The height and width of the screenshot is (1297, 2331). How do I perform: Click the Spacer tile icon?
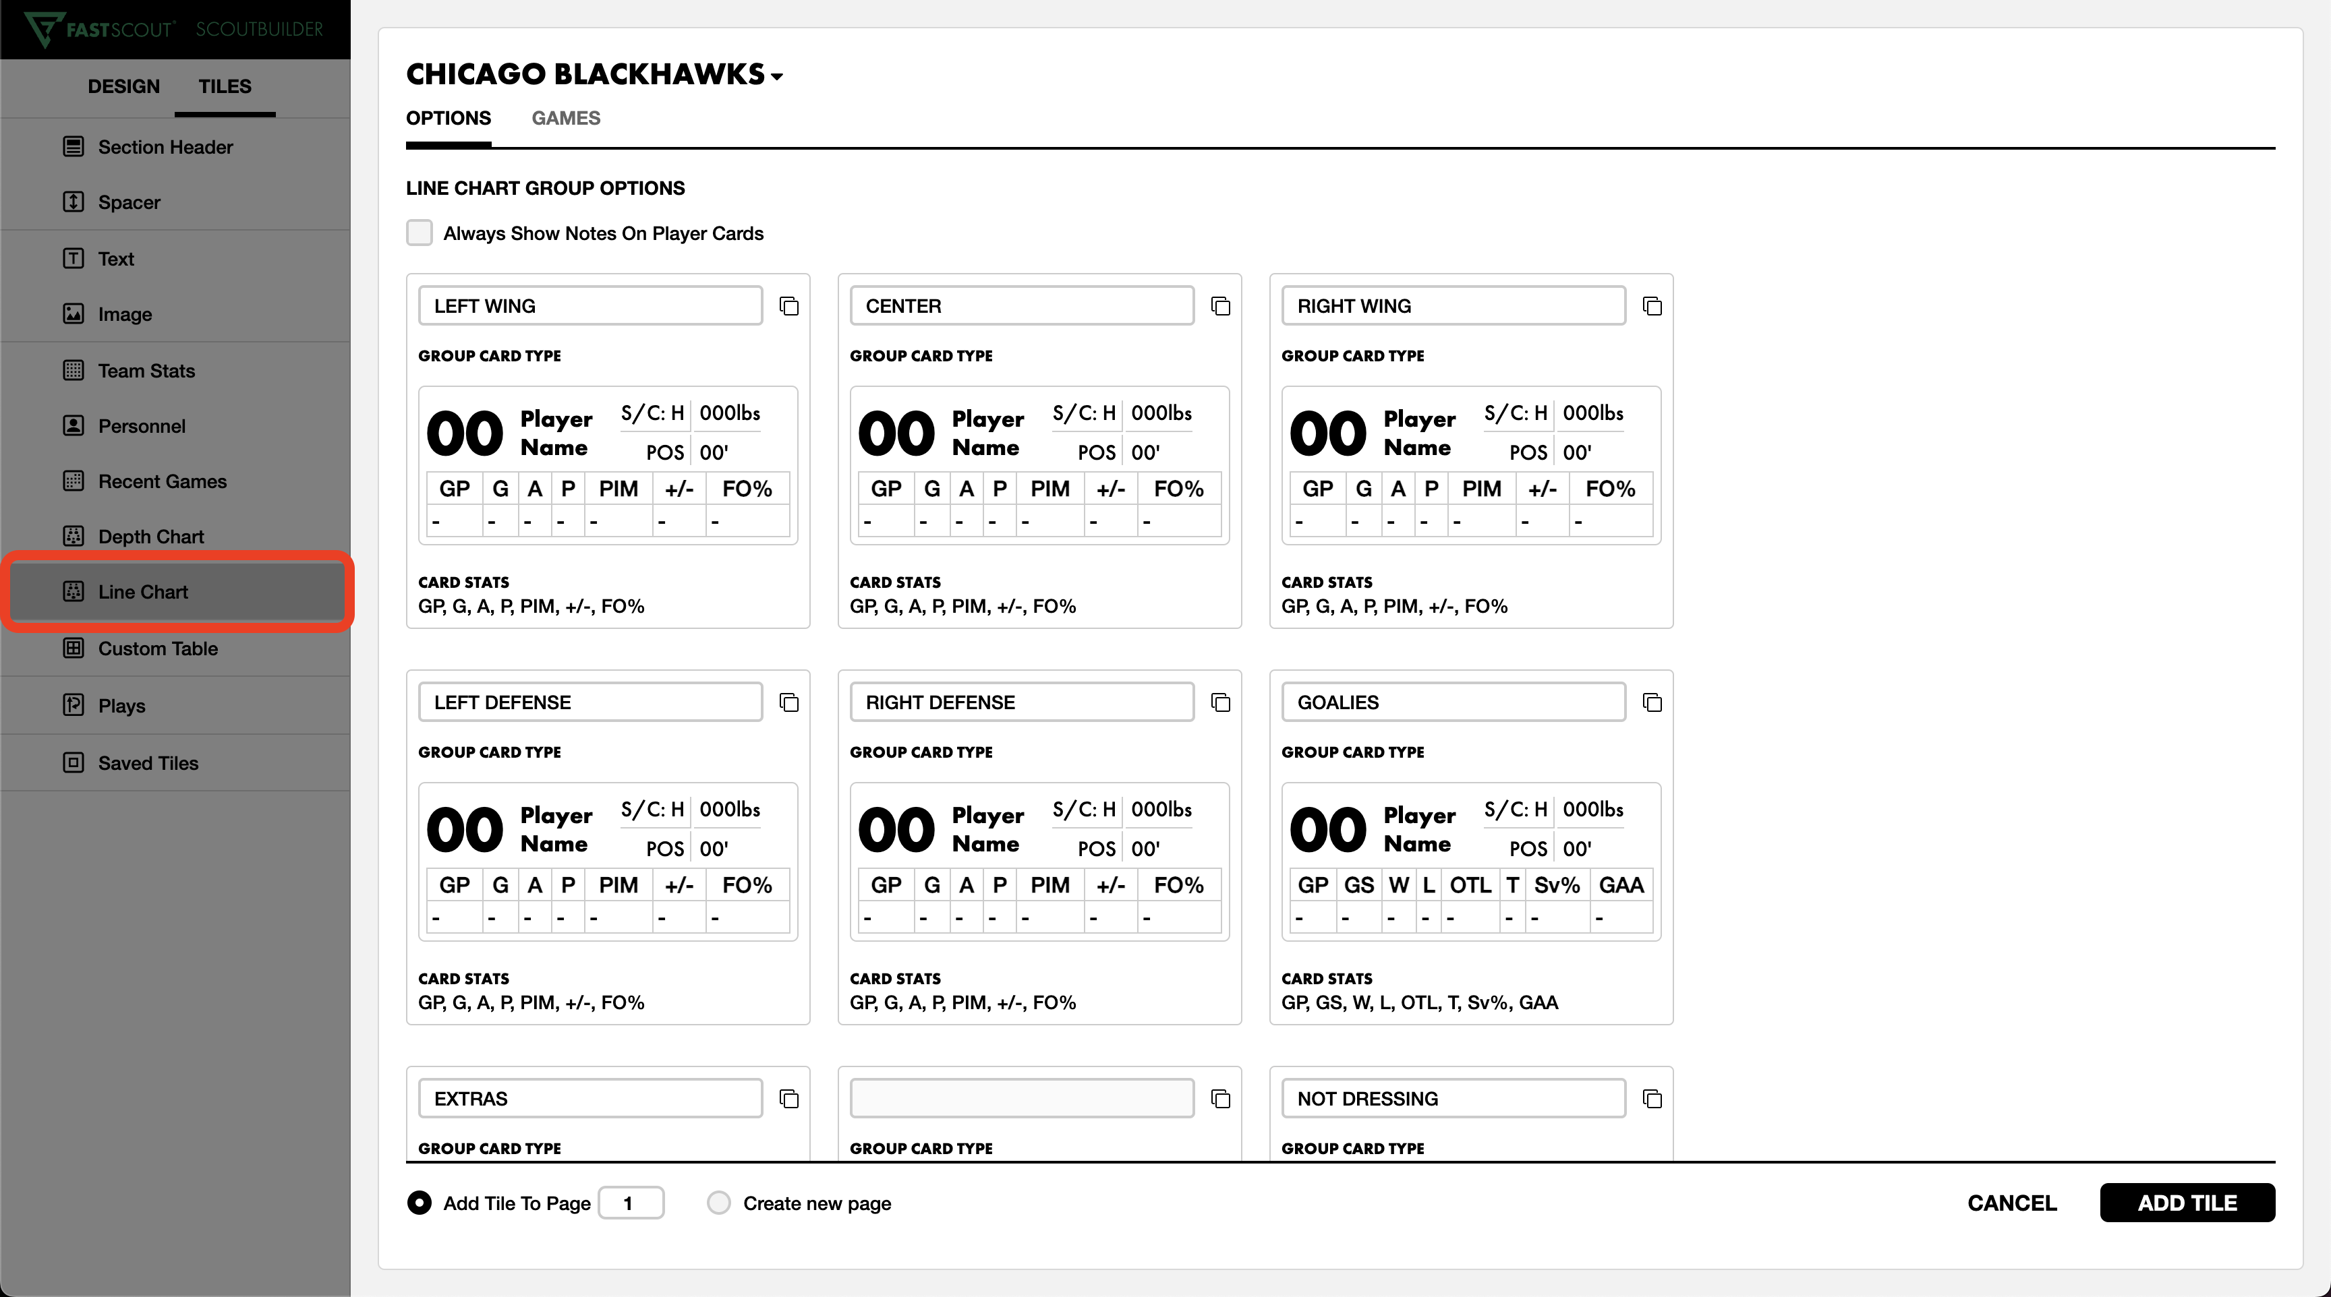[x=74, y=202]
